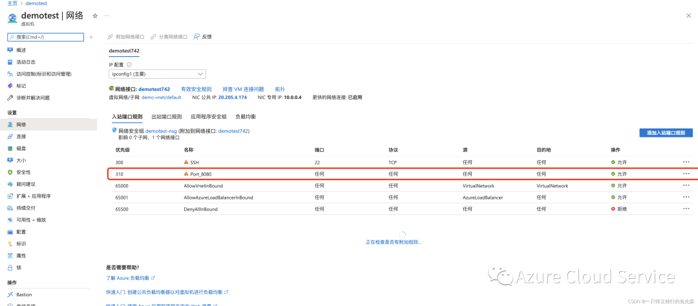Select the demotest742 interface tab
The image size is (698, 306).
click(124, 51)
